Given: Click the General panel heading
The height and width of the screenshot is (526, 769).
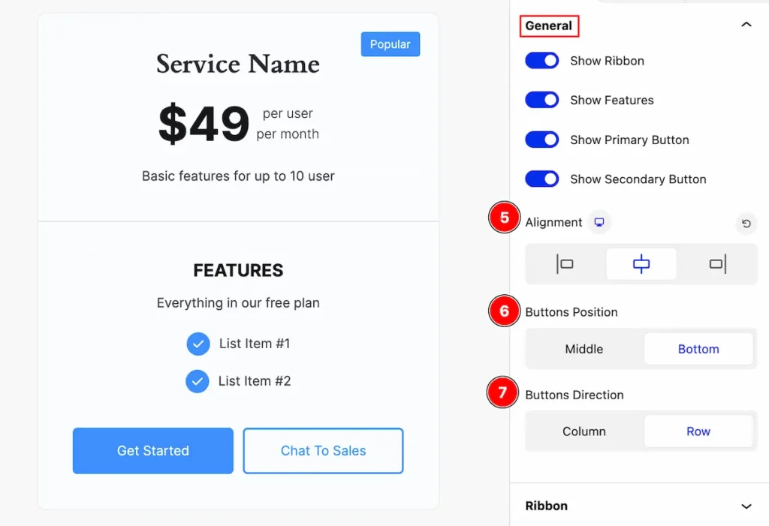Looking at the screenshot, I should [549, 26].
